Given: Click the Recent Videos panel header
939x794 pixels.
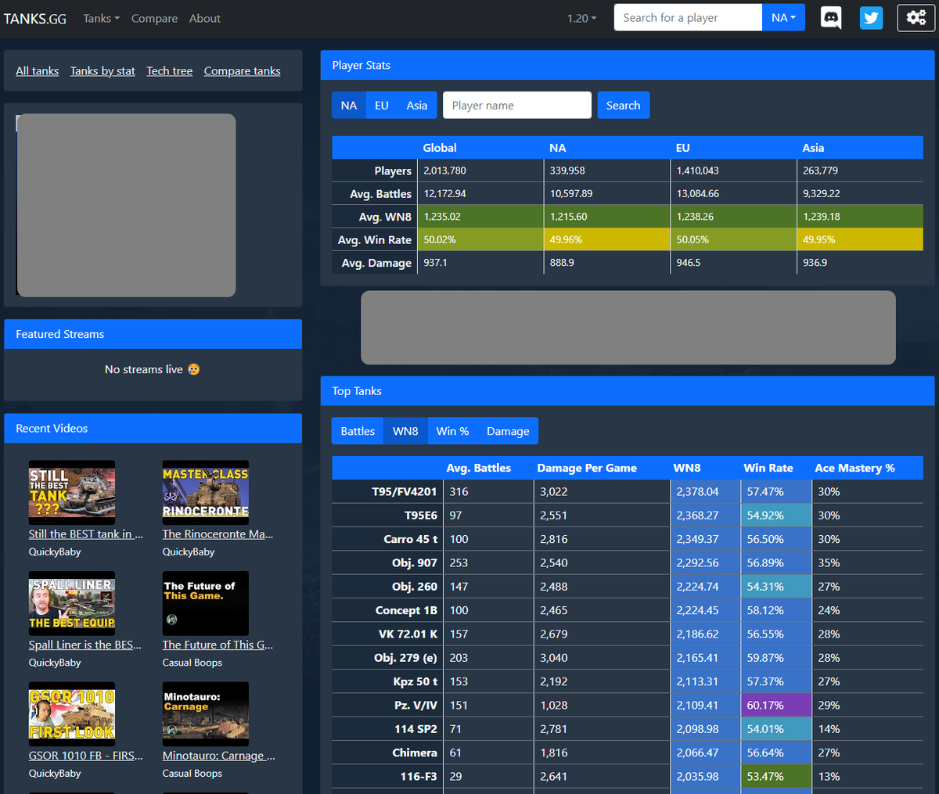Looking at the screenshot, I should coord(153,429).
